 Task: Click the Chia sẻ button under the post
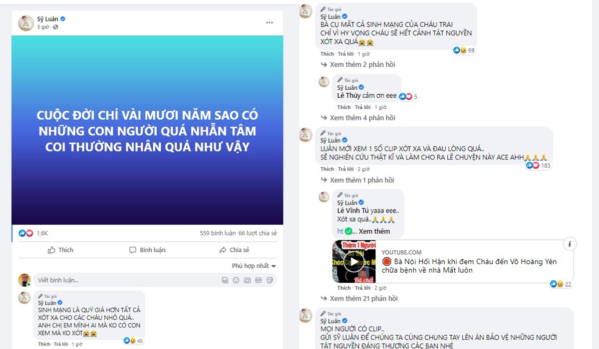(x=234, y=250)
